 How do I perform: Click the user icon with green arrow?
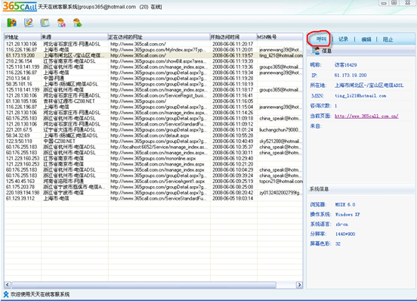78,23
